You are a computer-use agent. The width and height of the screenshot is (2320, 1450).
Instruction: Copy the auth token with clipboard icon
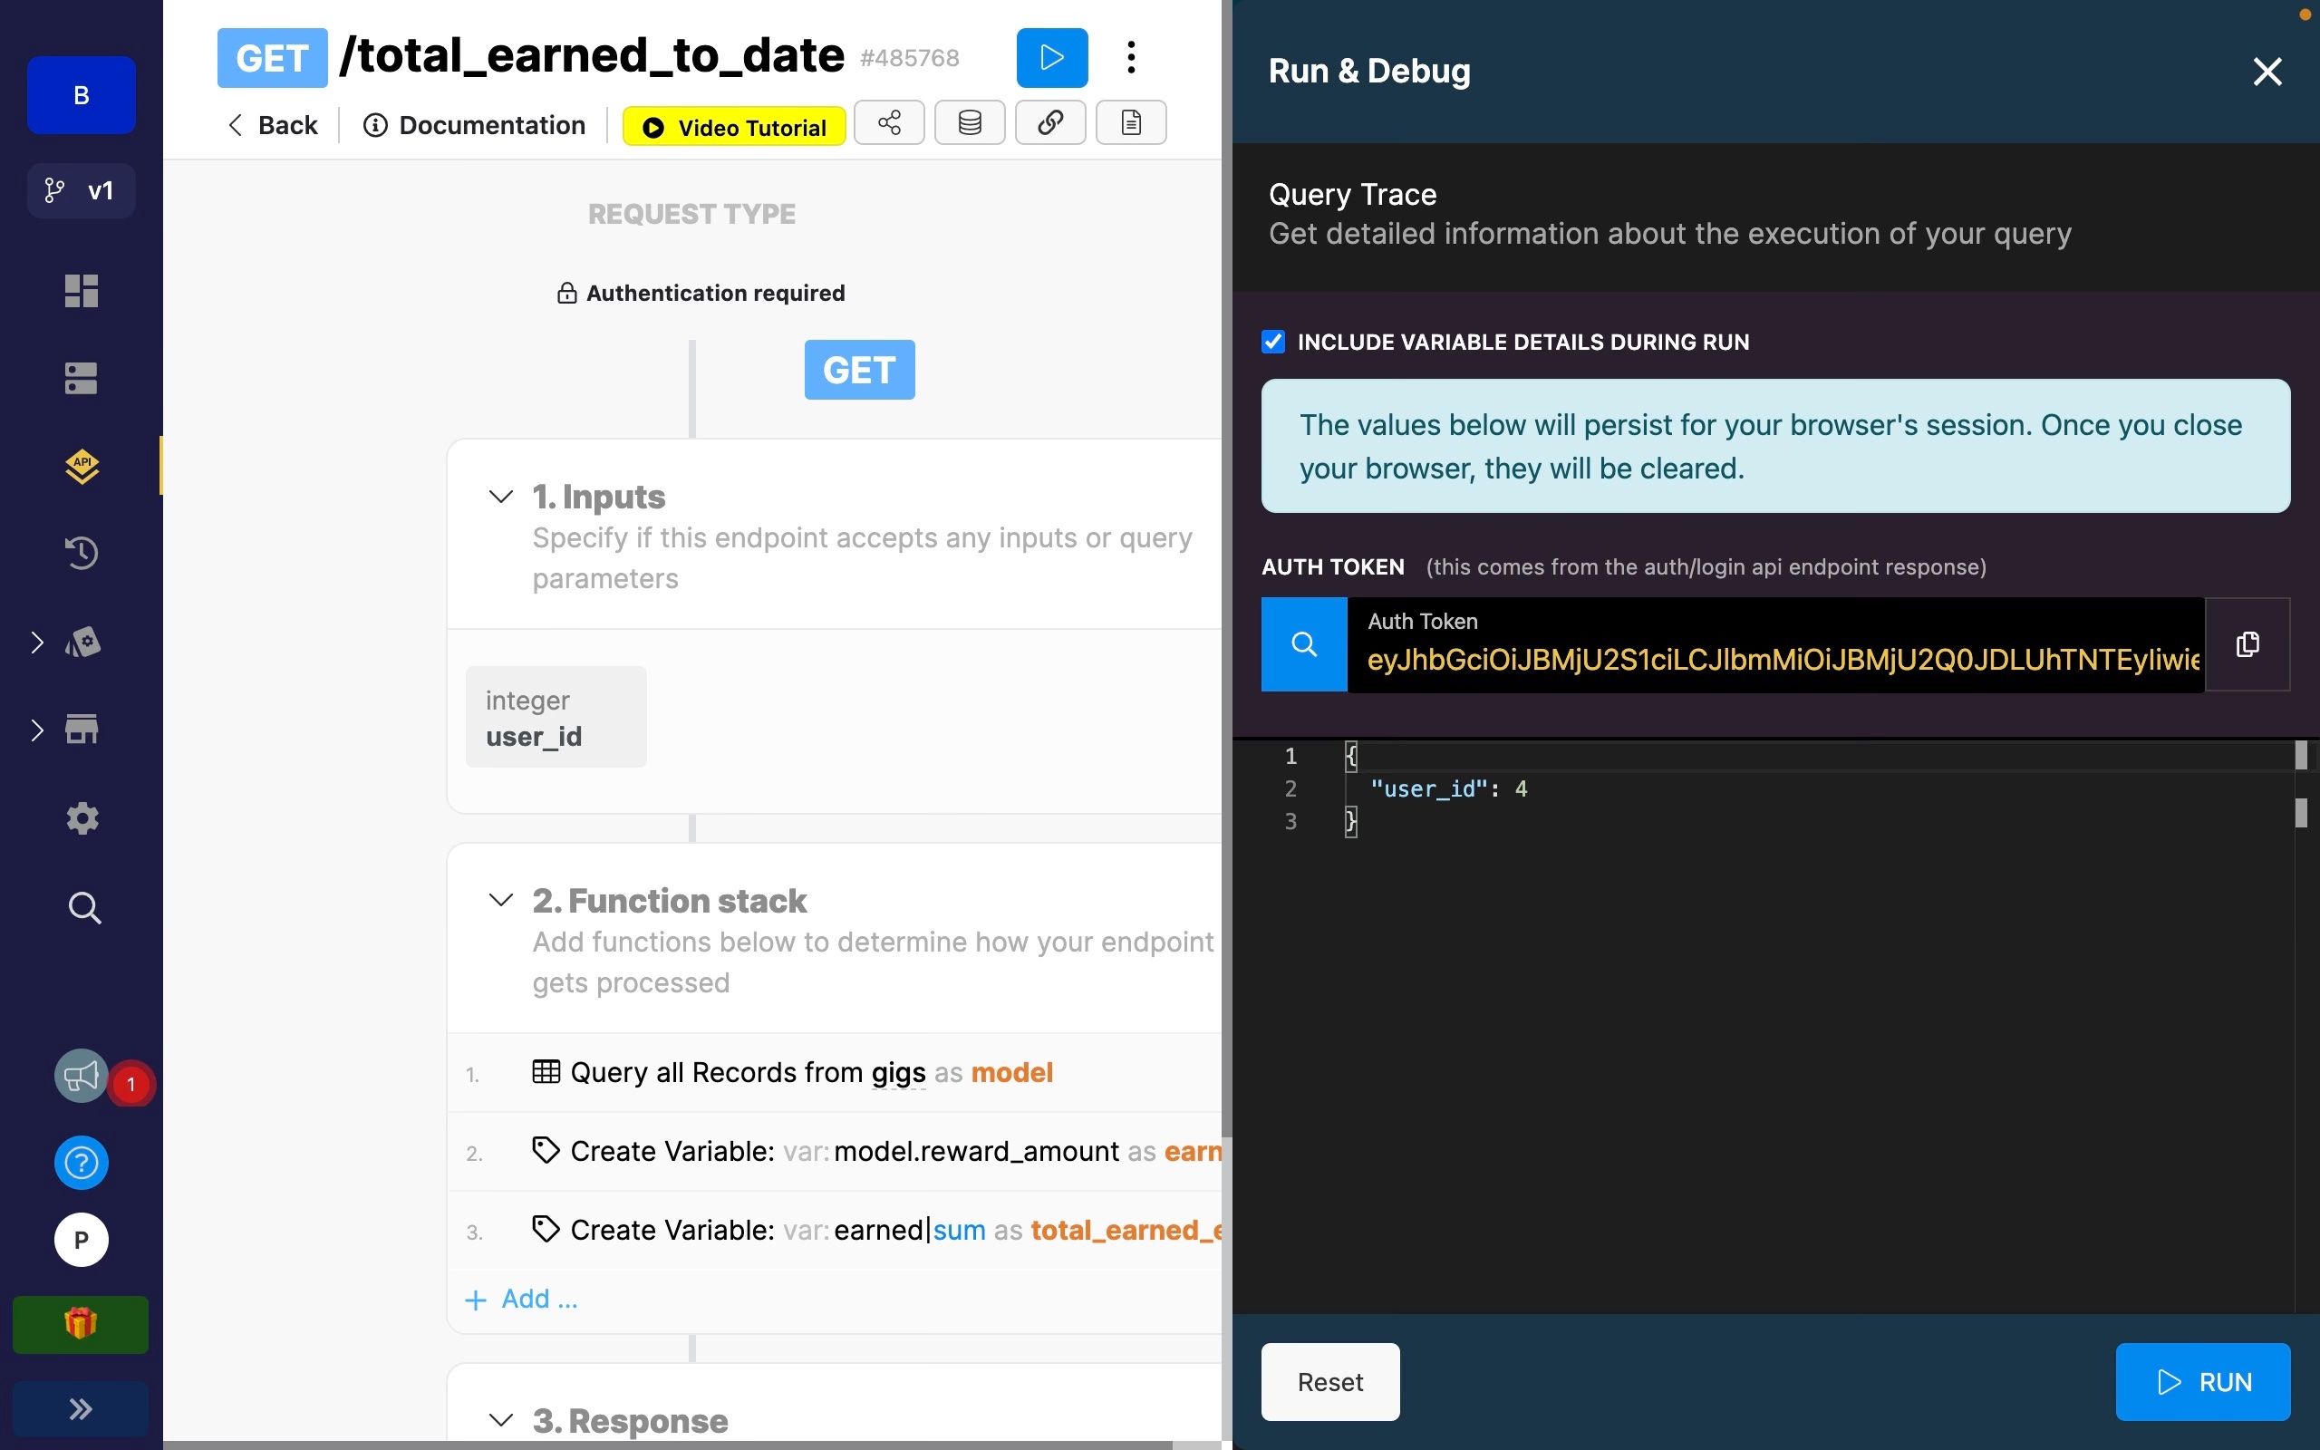pyautogui.click(x=2248, y=644)
